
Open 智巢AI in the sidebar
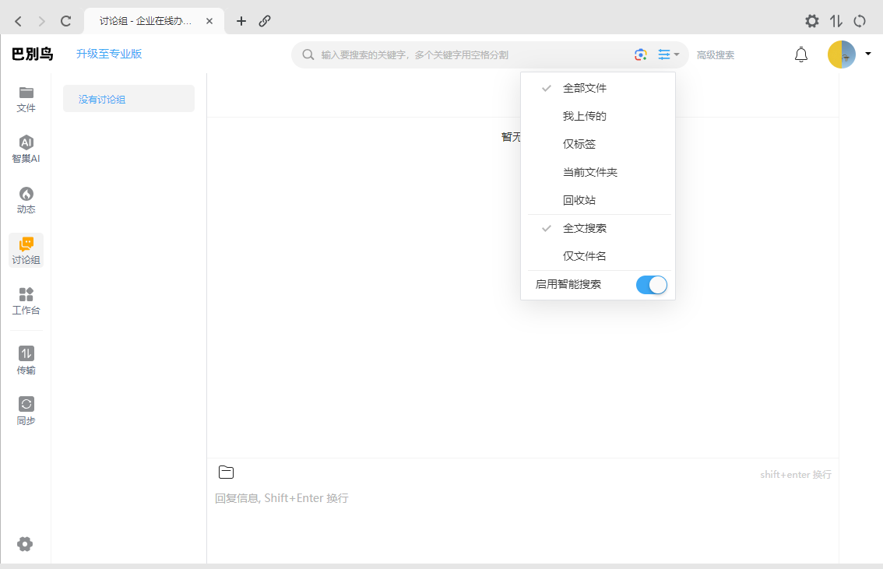point(26,149)
